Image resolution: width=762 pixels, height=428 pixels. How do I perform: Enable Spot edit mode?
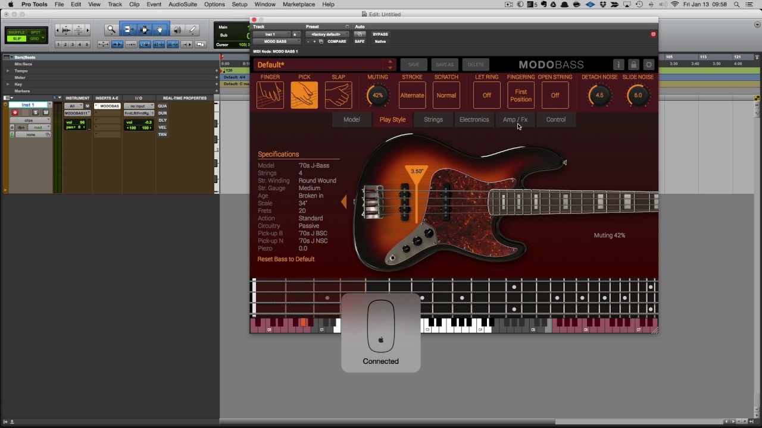coord(36,32)
